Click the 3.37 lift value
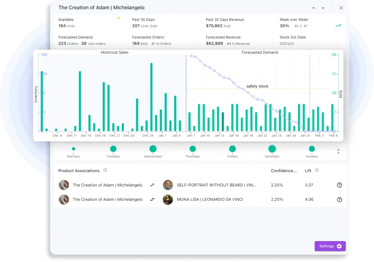 click(x=309, y=185)
